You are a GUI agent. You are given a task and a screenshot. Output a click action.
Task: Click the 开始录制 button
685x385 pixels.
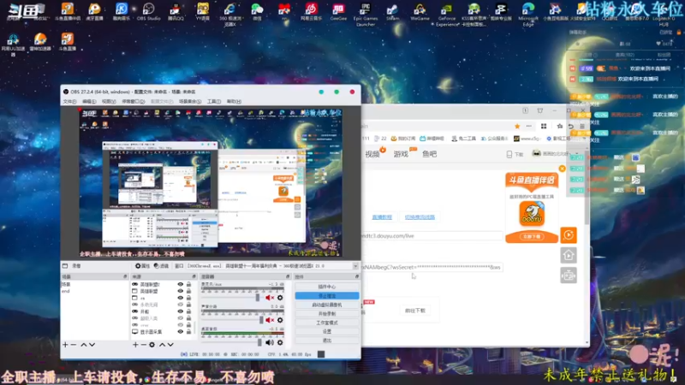point(327,313)
